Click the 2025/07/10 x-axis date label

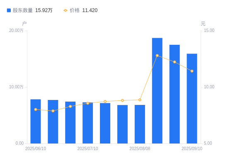coord(88,148)
